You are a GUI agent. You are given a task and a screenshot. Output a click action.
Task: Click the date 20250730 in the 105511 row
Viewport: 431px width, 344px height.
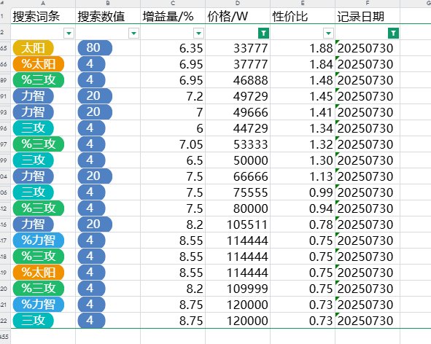coord(368,224)
